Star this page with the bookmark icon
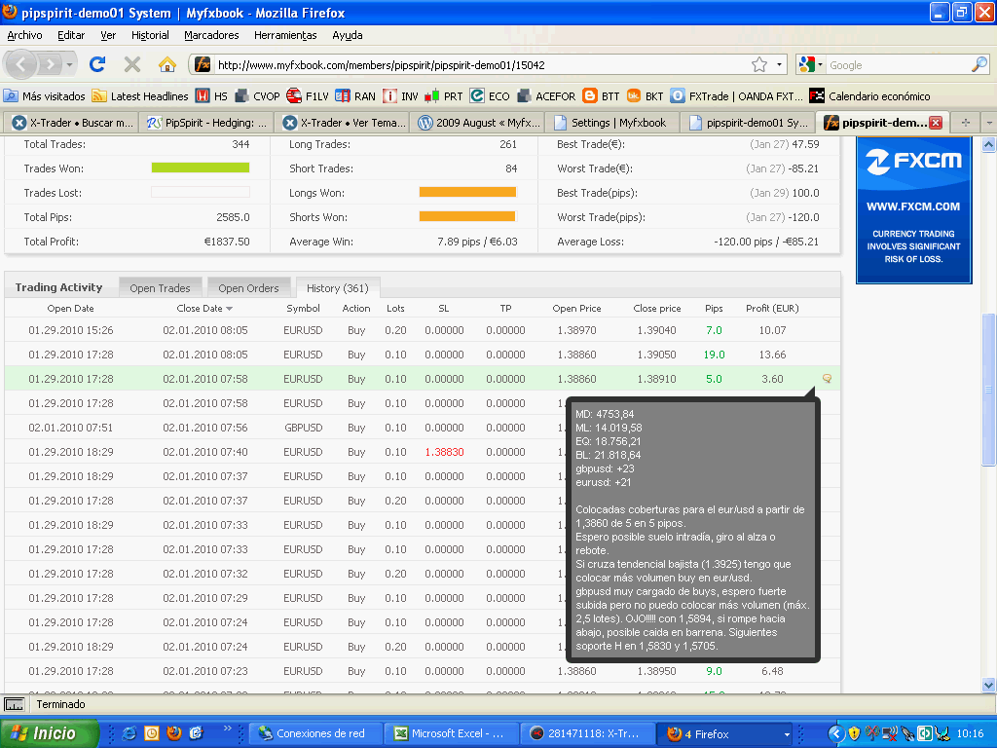This screenshot has height=748, width=997. [759, 65]
